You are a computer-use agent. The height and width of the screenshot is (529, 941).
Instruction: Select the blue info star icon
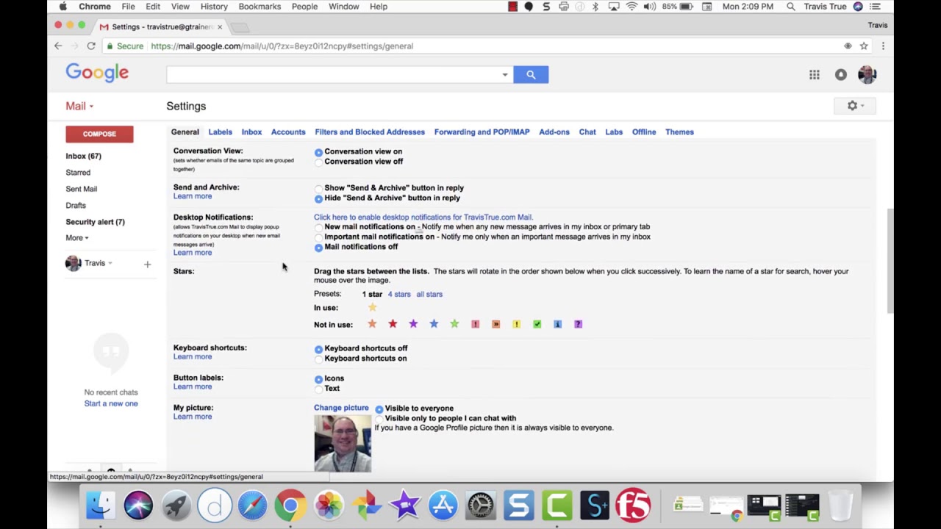(557, 323)
